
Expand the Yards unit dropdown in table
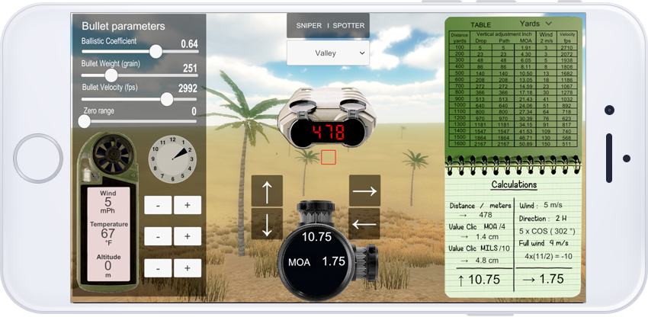click(x=535, y=24)
